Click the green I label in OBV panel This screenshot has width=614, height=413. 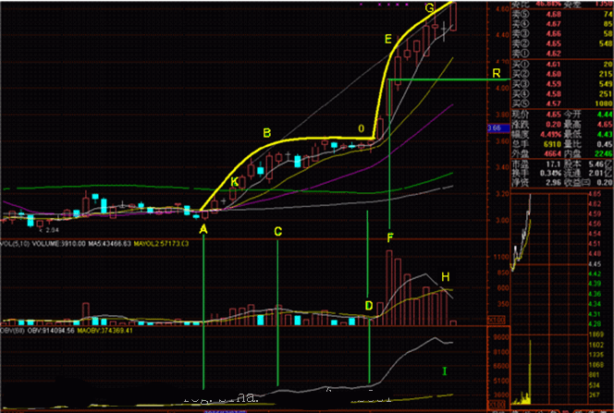tap(445, 370)
